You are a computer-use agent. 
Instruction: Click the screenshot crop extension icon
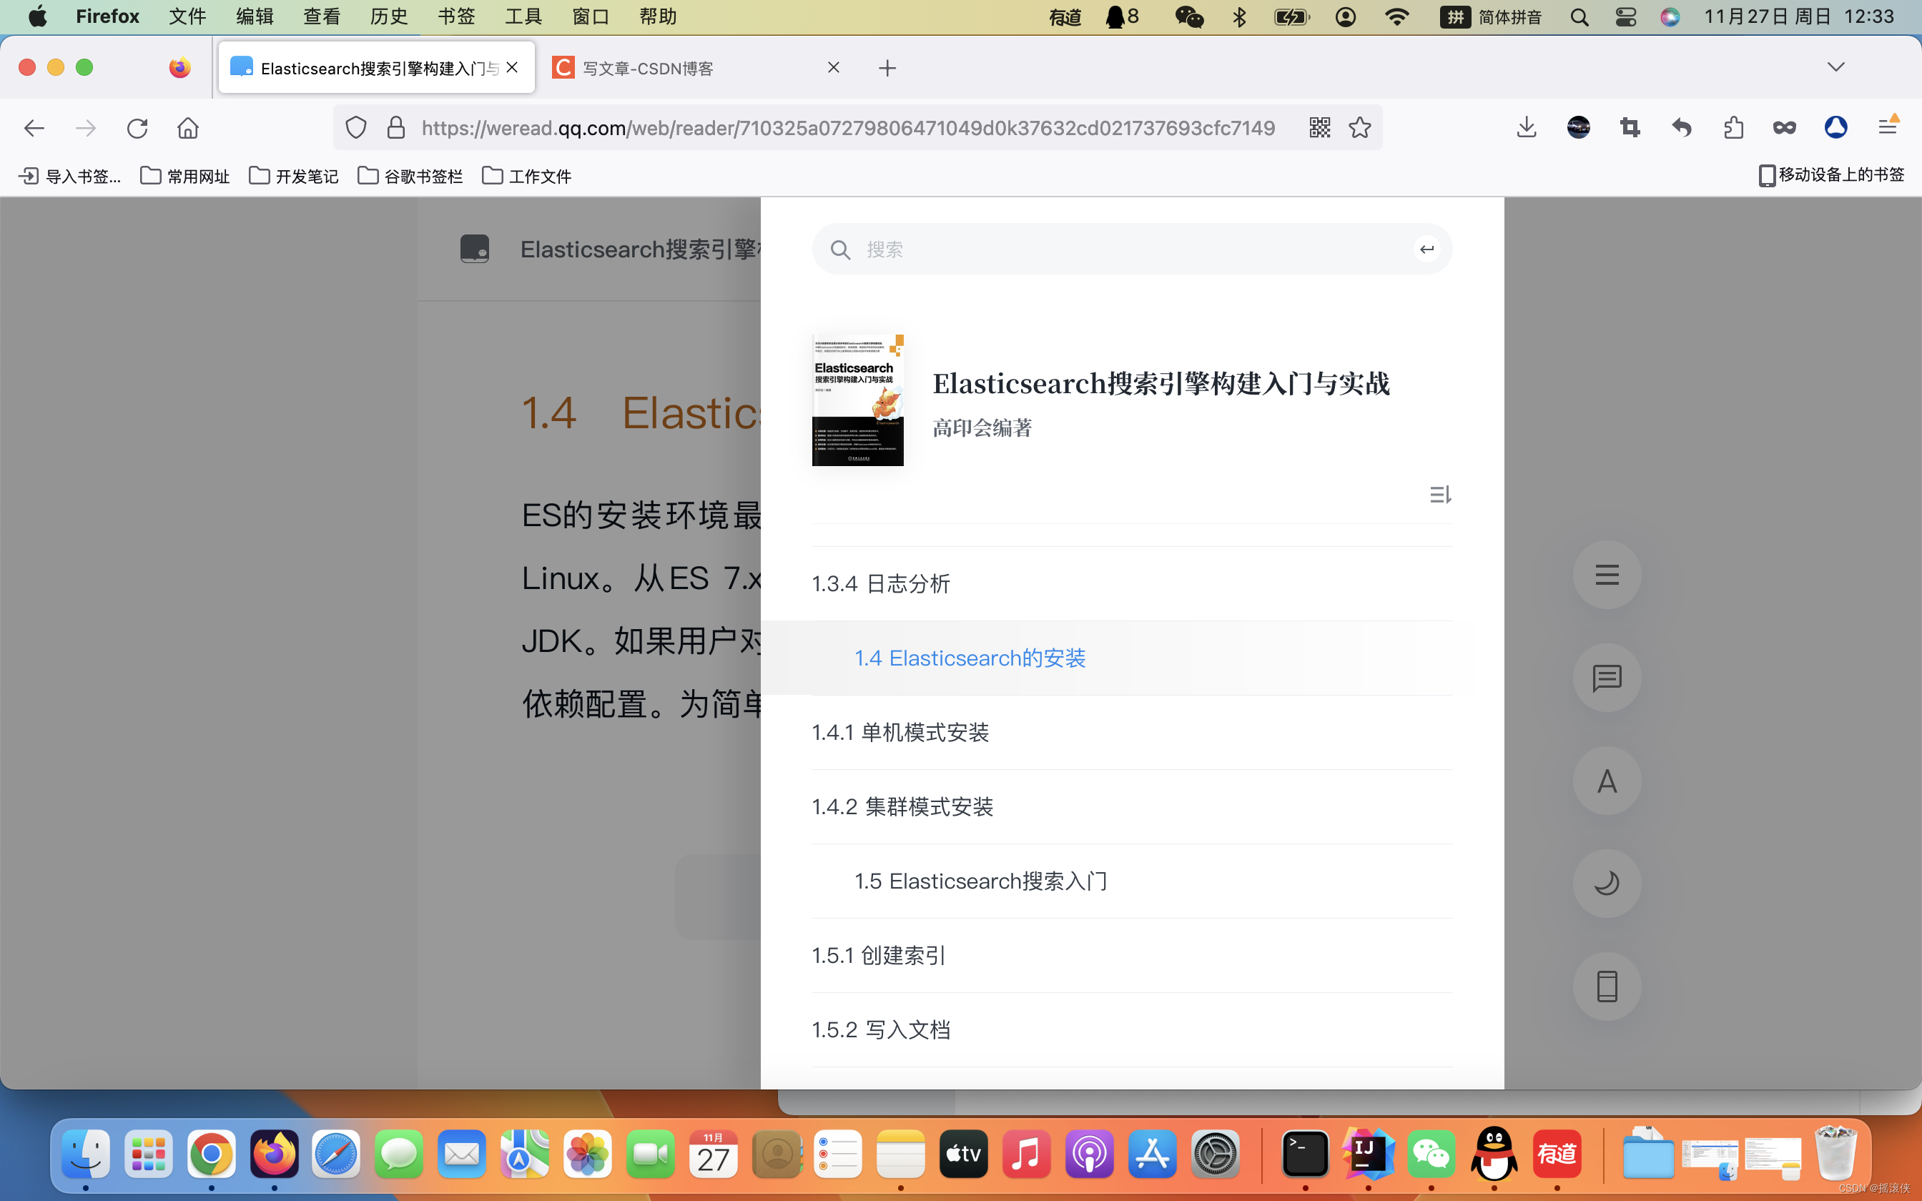click(1630, 128)
